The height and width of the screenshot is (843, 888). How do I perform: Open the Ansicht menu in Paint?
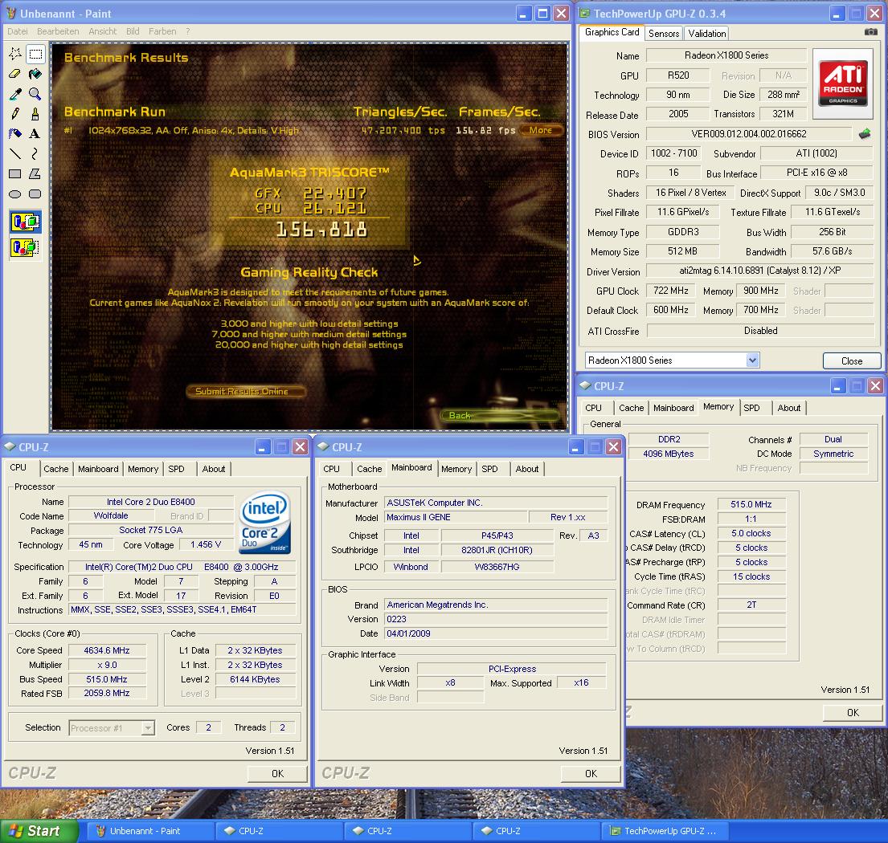tap(103, 31)
